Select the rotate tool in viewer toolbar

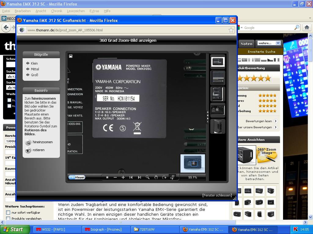click(x=164, y=177)
